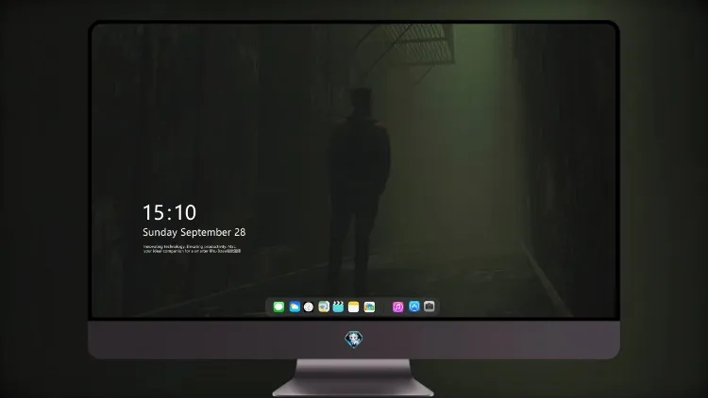Screen dimensions: 708x398
Task: Open the green Messages app in dock
Action: [x=278, y=307]
